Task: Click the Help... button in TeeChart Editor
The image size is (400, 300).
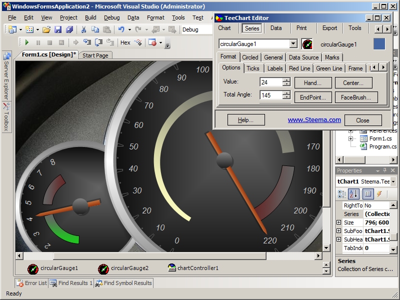Action: click(x=246, y=120)
